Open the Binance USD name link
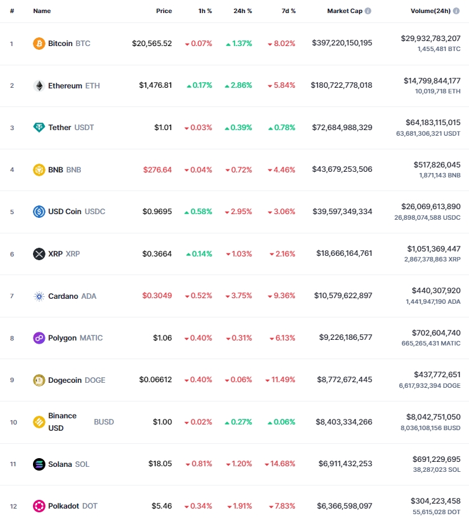 pyautogui.click(x=62, y=421)
